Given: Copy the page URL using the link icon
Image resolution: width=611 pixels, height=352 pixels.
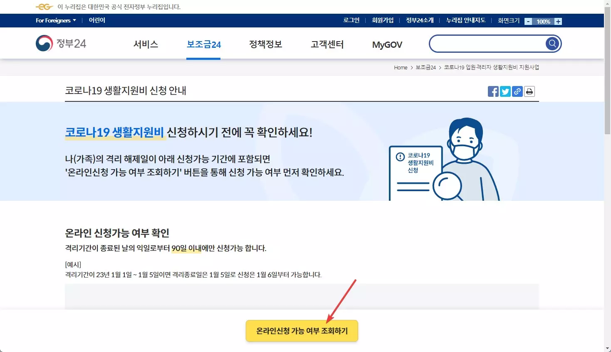Looking at the screenshot, I should [x=517, y=91].
